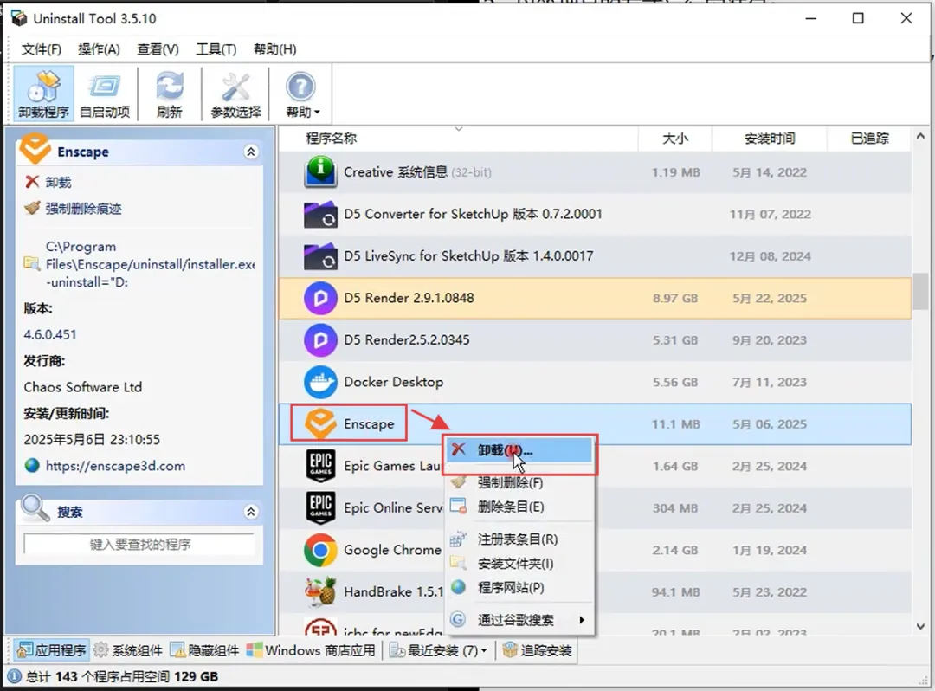Click the Uninstaller (卸载程序) toolbar icon

click(43, 94)
